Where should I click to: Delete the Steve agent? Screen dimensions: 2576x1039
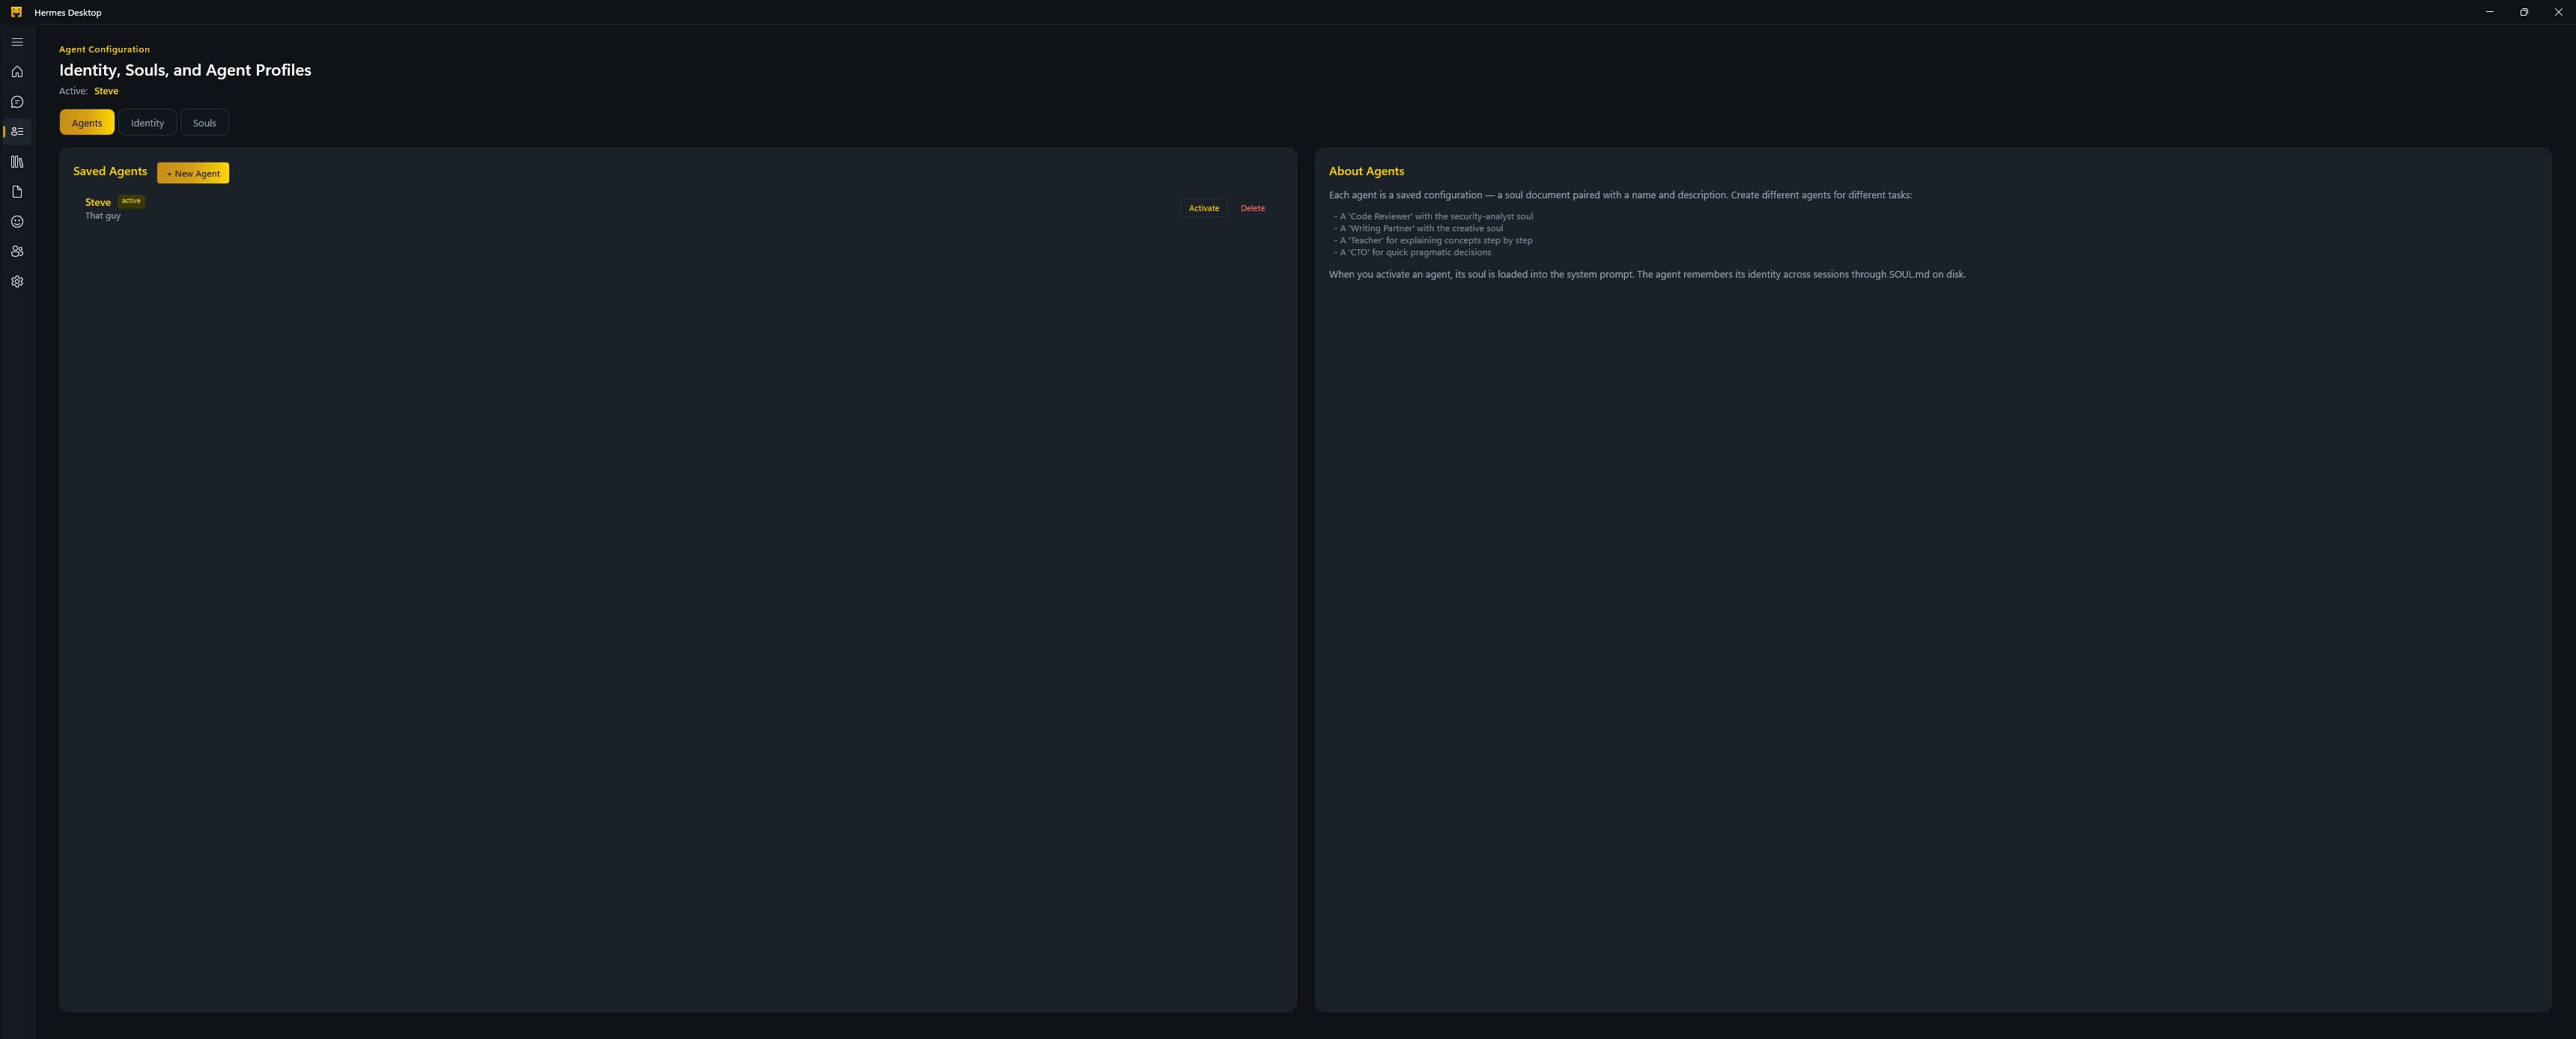tap(1252, 208)
